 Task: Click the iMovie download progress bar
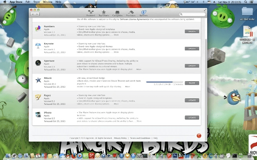pyautogui.click(x=164, y=82)
